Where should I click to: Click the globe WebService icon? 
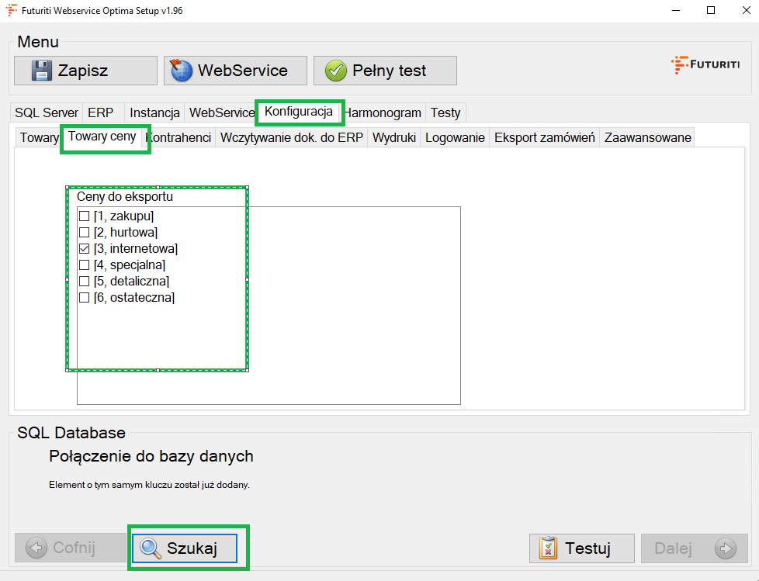pyautogui.click(x=181, y=71)
